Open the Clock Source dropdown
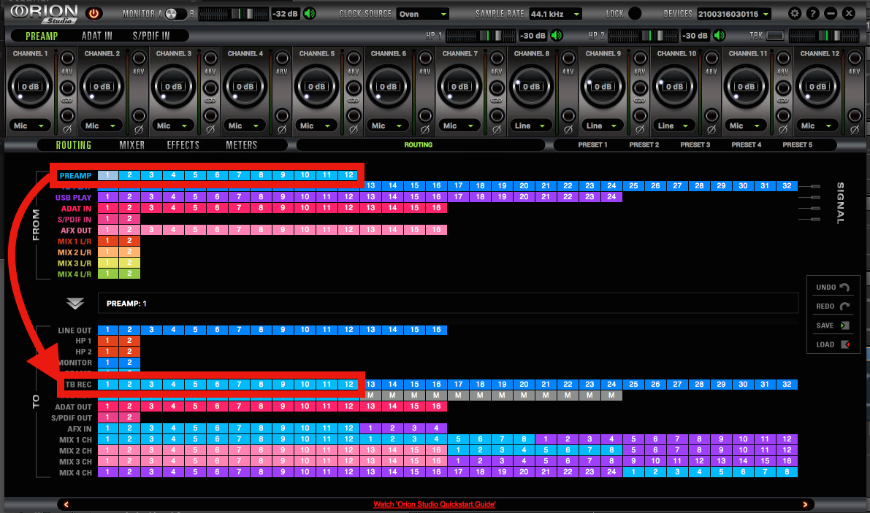870x513 pixels. click(x=423, y=14)
